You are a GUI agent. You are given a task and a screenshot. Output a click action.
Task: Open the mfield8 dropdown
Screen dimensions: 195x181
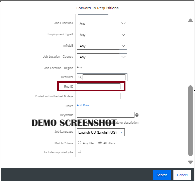(102, 46)
